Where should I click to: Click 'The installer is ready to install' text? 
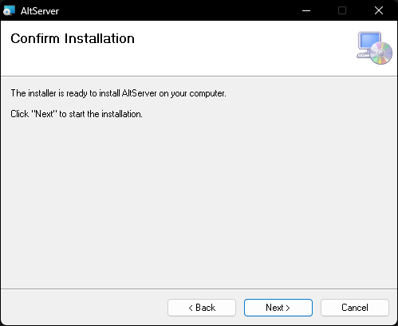point(118,93)
